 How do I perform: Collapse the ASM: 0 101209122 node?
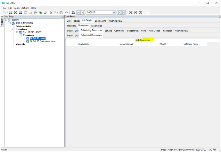10,23
